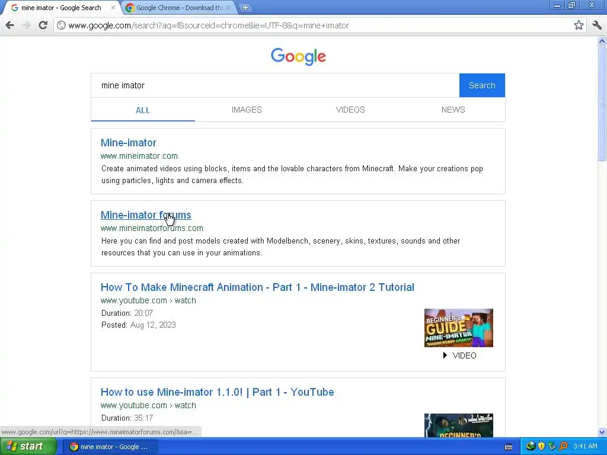Open the Mine-imator forums link
This screenshot has width=607, height=455.
(146, 215)
